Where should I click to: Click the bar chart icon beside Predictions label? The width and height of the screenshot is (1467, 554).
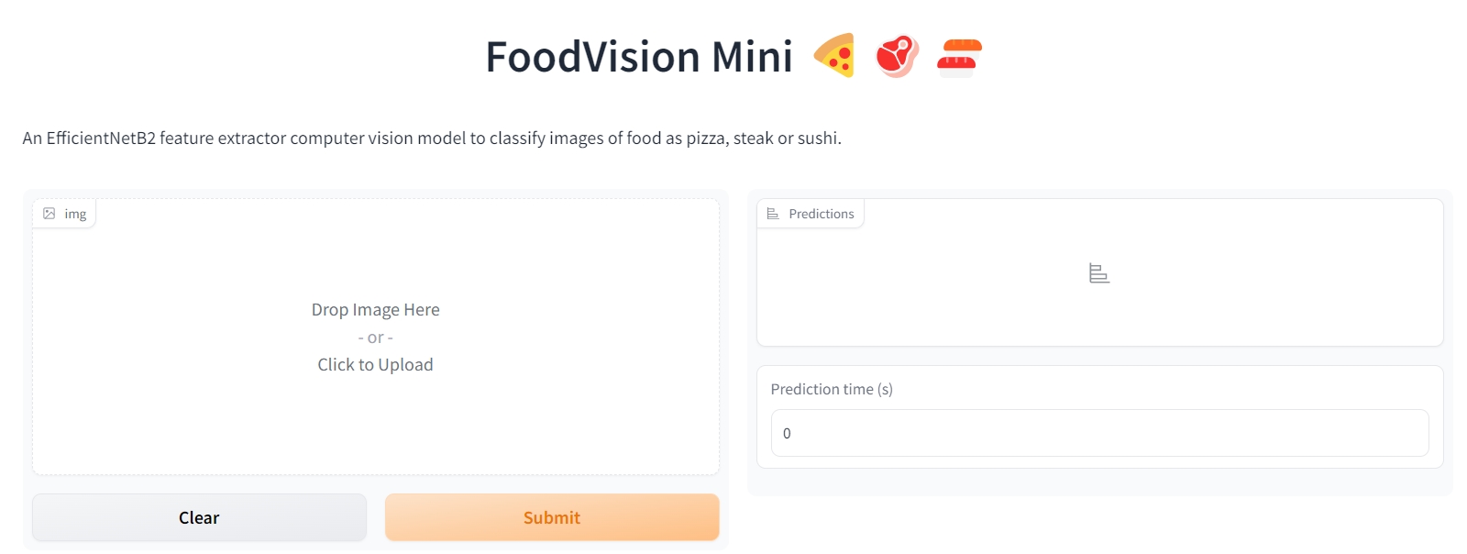773,212
